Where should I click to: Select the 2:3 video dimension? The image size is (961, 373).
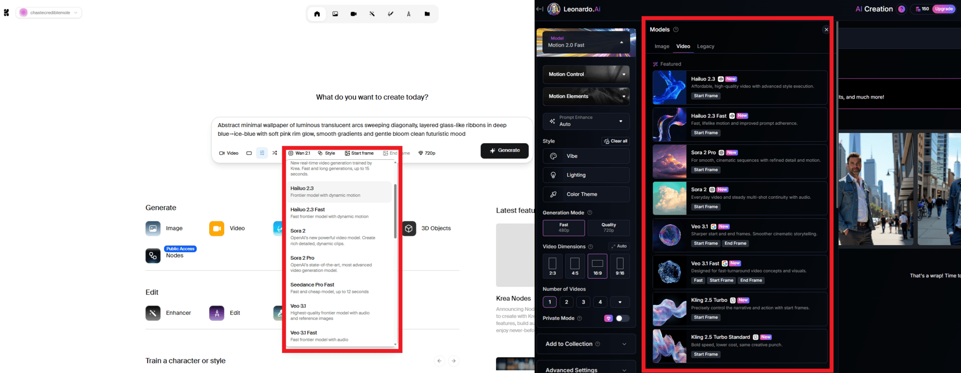[x=553, y=266]
